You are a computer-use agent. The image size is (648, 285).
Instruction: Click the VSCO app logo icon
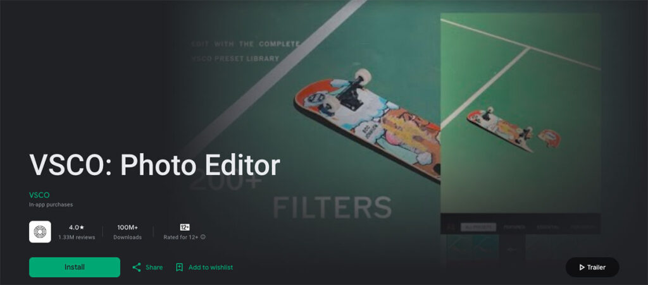pos(40,232)
